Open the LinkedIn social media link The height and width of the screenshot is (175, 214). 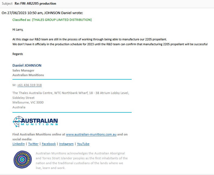click(18, 144)
